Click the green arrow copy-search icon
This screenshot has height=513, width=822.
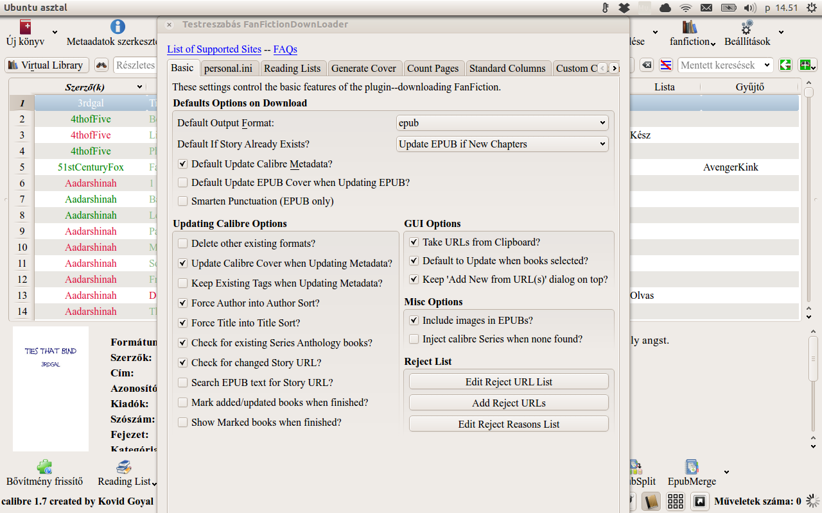[x=785, y=65]
